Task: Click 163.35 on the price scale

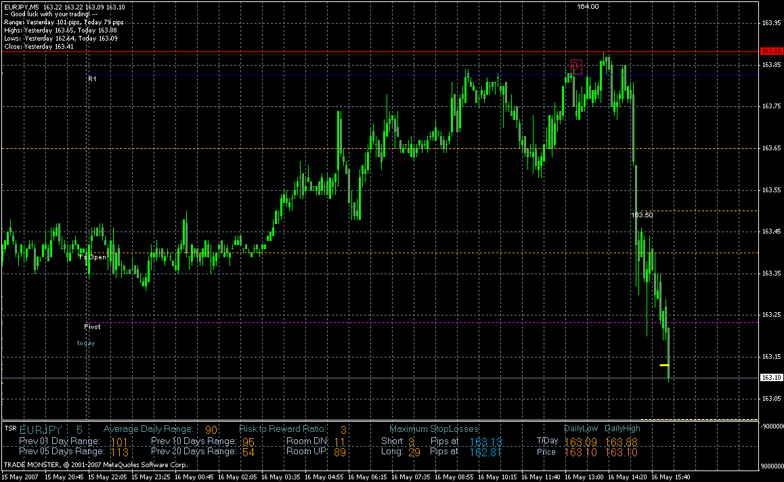Action: (772, 273)
